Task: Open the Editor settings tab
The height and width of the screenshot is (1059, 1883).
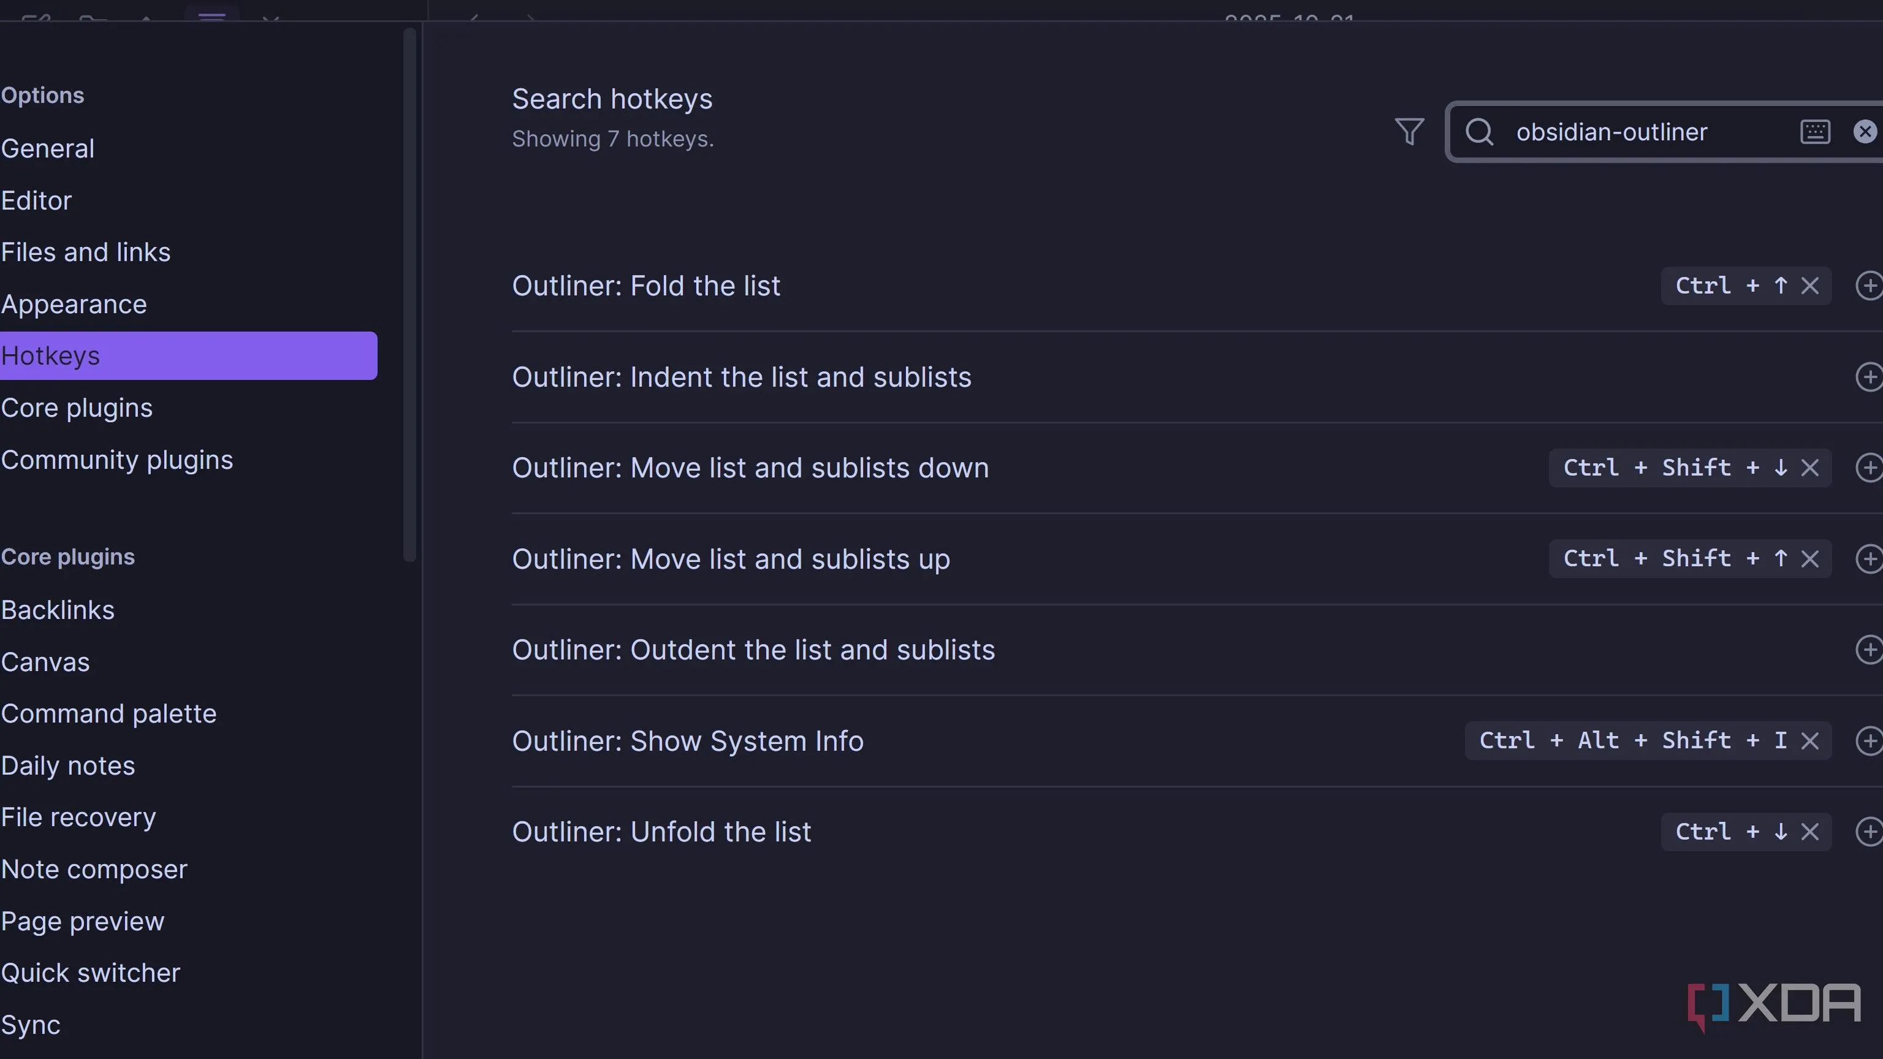Action: (x=37, y=200)
